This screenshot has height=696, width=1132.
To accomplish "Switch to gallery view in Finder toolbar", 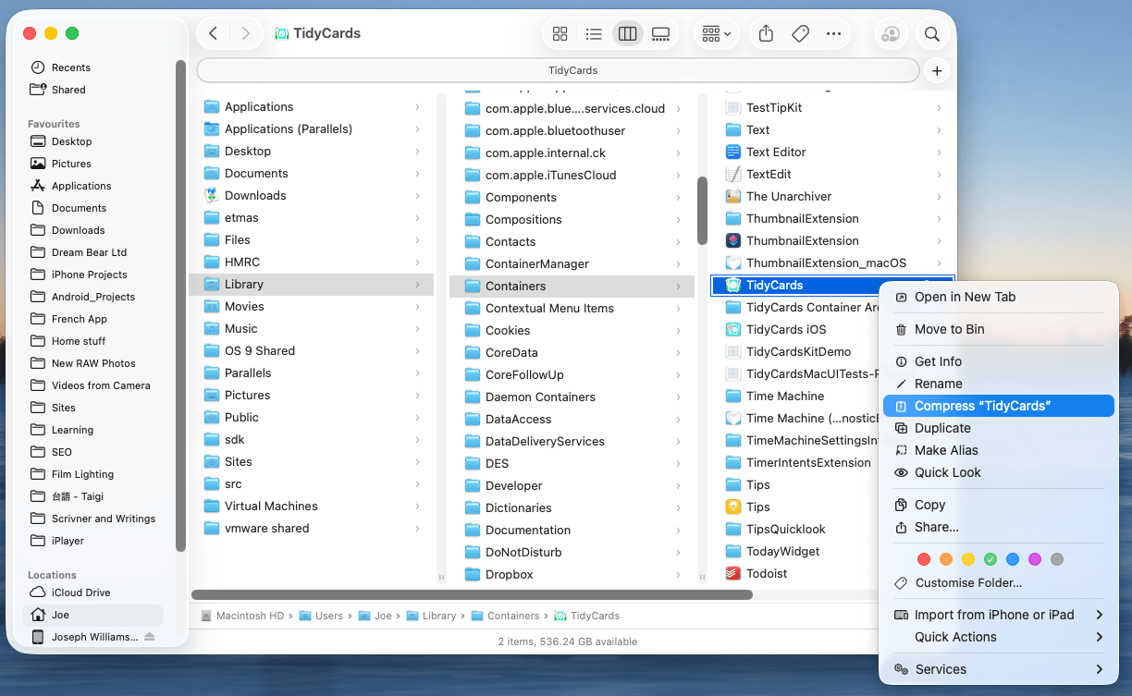I will (x=660, y=33).
